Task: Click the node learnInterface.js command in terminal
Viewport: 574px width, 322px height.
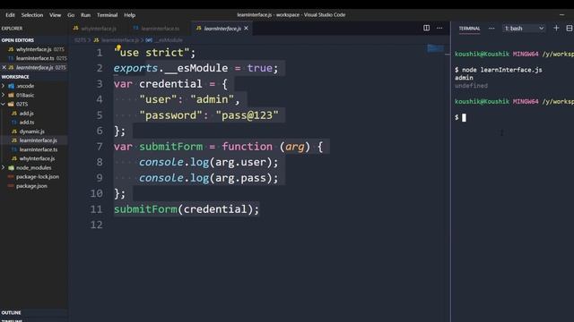Action: pyautogui.click(x=502, y=70)
